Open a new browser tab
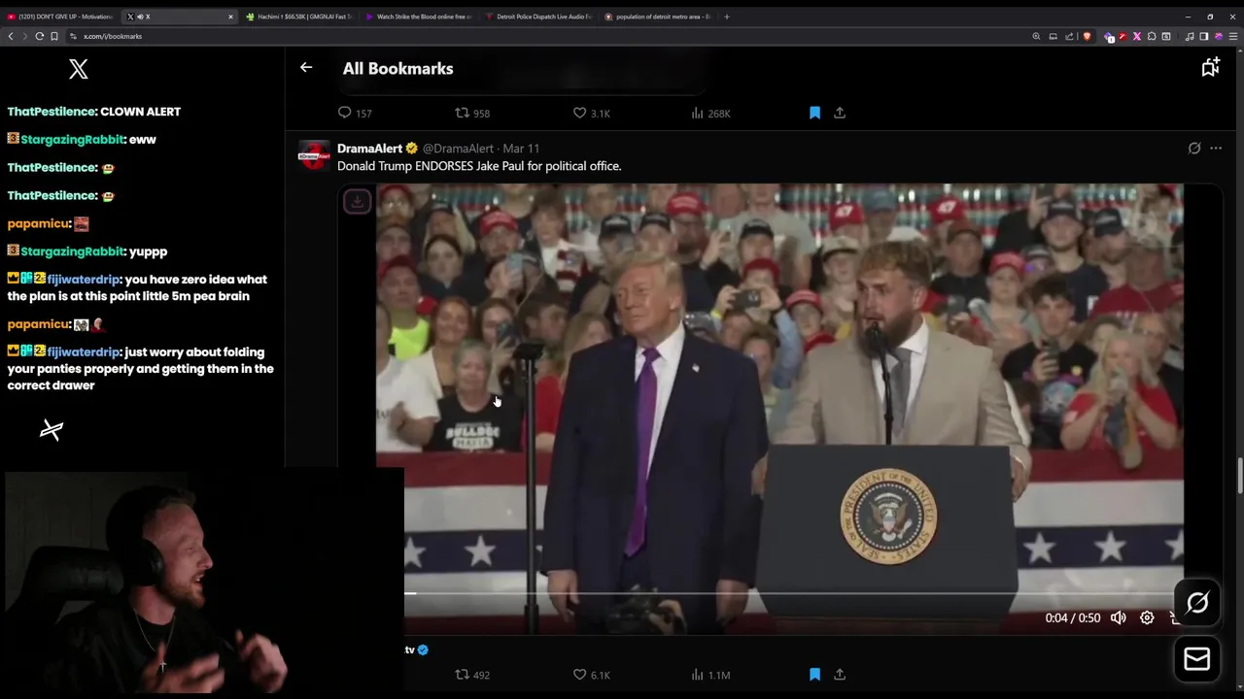1244x699 pixels. click(727, 17)
